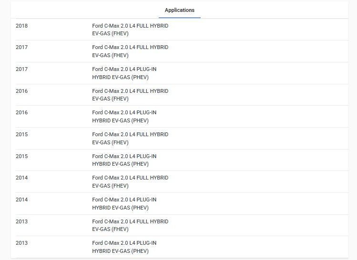Click 2013 year for PLUG-IN row
The width and height of the screenshot is (357, 260).
coord(21,243)
